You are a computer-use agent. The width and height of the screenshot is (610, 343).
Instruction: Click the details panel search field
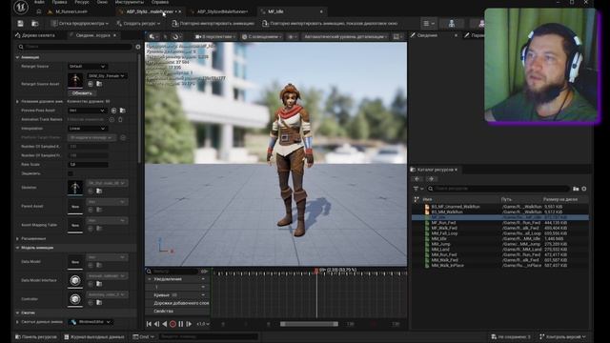click(x=76, y=47)
